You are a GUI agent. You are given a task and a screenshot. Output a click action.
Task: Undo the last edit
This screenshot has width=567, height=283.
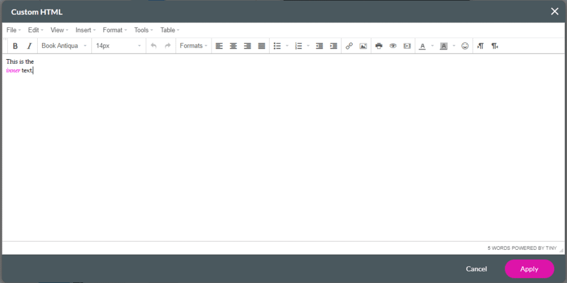(x=154, y=46)
